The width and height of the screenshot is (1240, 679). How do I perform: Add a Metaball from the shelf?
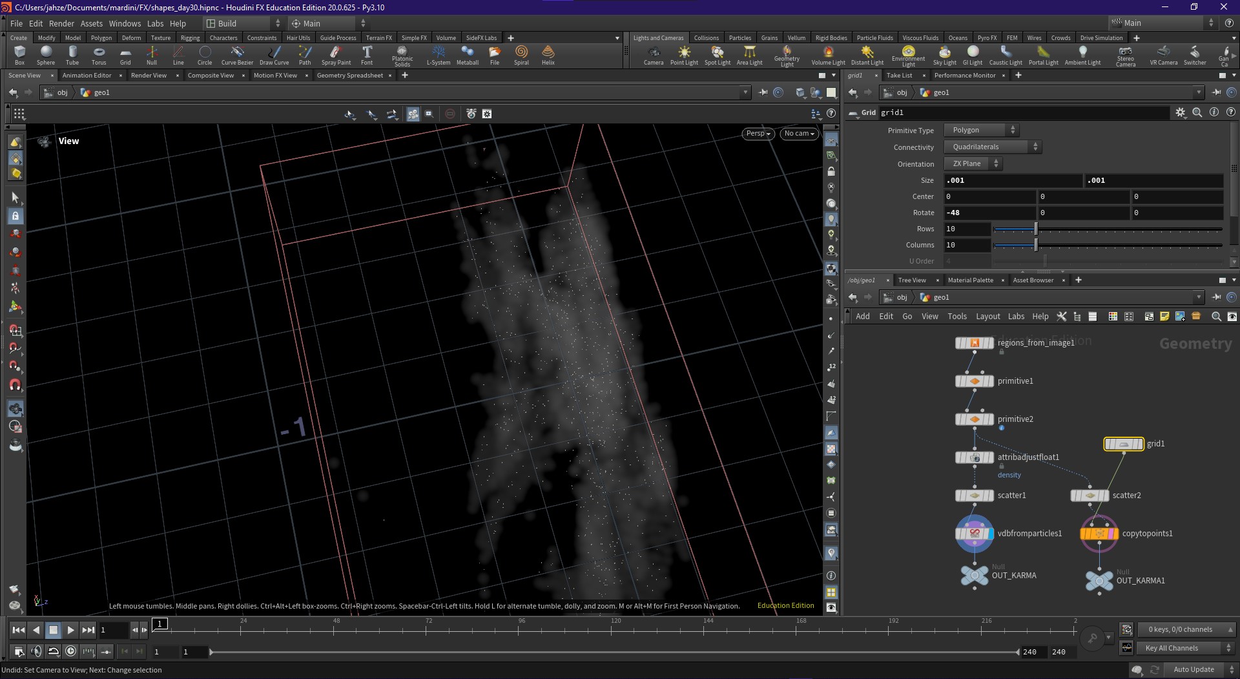click(x=468, y=56)
